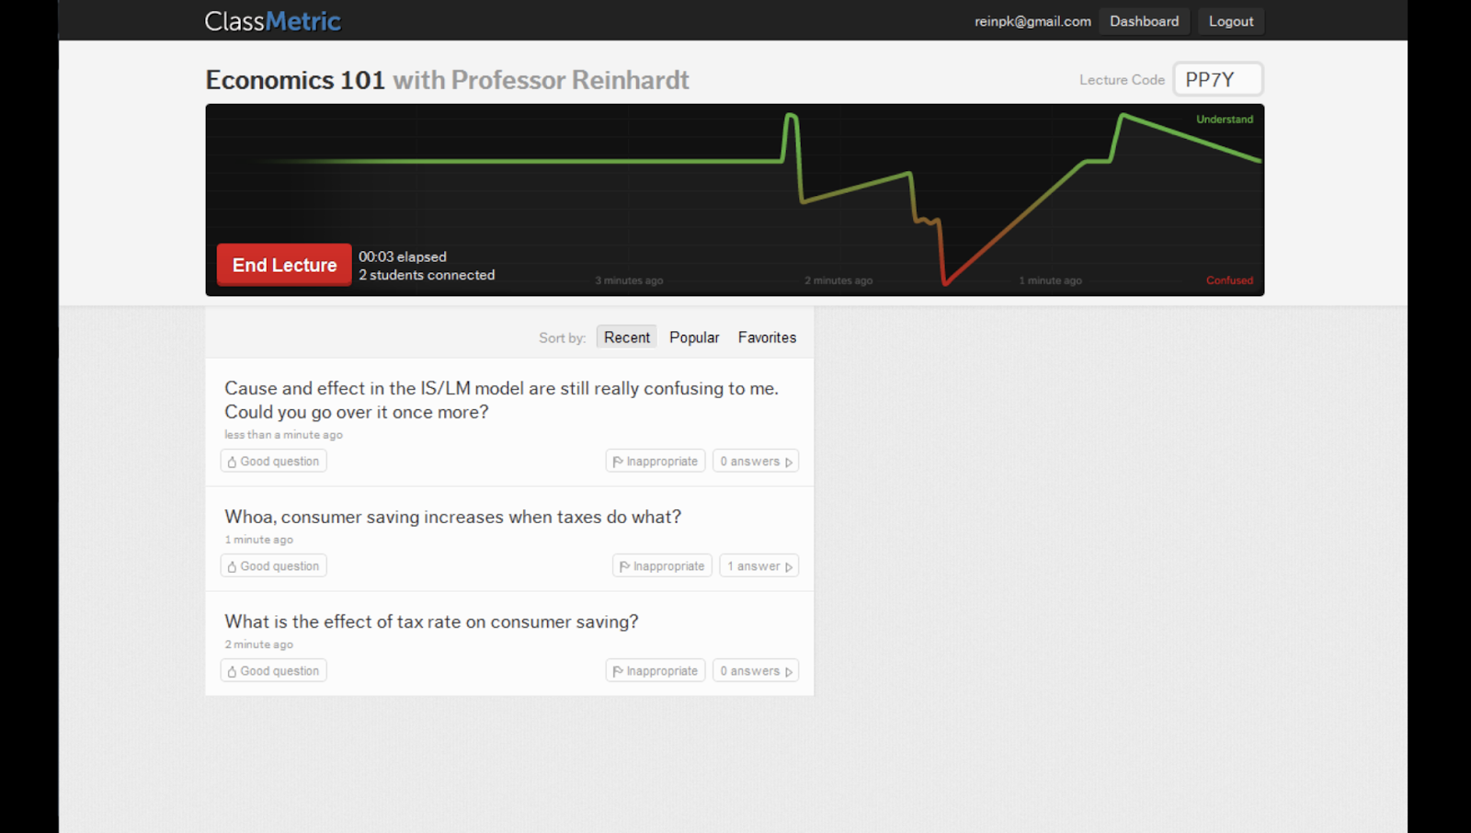Click answers arrow icon on tax rate question
The image size is (1471, 833).
[x=789, y=672]
